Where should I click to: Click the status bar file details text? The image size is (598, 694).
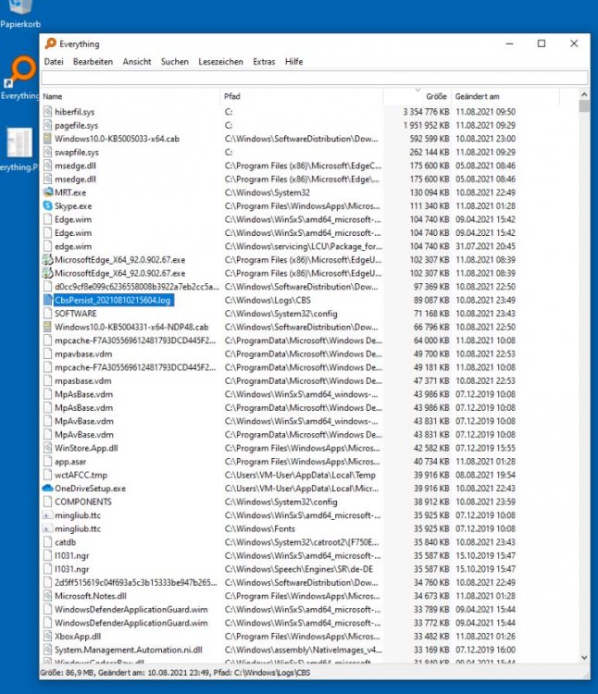point(175,673)
